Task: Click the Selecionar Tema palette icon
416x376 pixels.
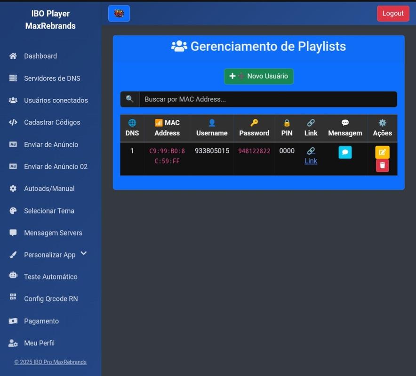Action: point(13,211)
